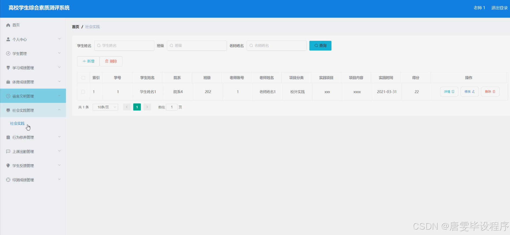Expand the 上课出勤管理 chevron
Screen dimensions: 510x235
pos(59,151)
